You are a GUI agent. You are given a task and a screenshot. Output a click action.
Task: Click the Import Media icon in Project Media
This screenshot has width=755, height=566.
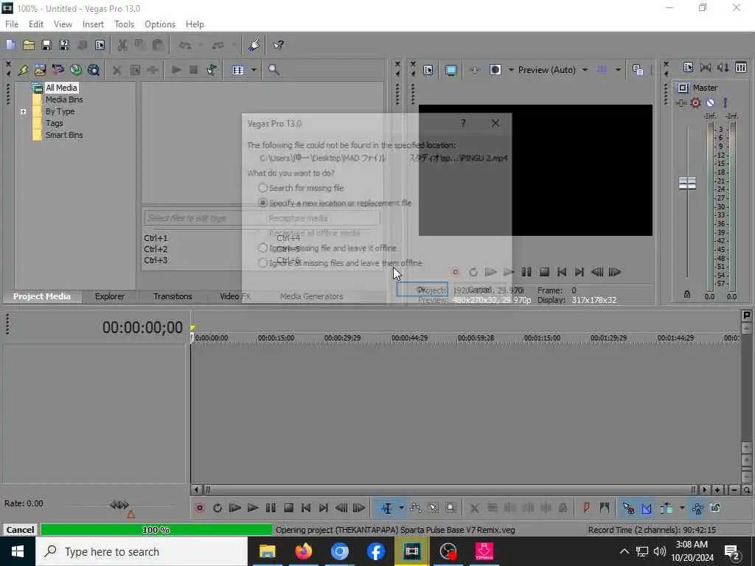coord(40,70)
